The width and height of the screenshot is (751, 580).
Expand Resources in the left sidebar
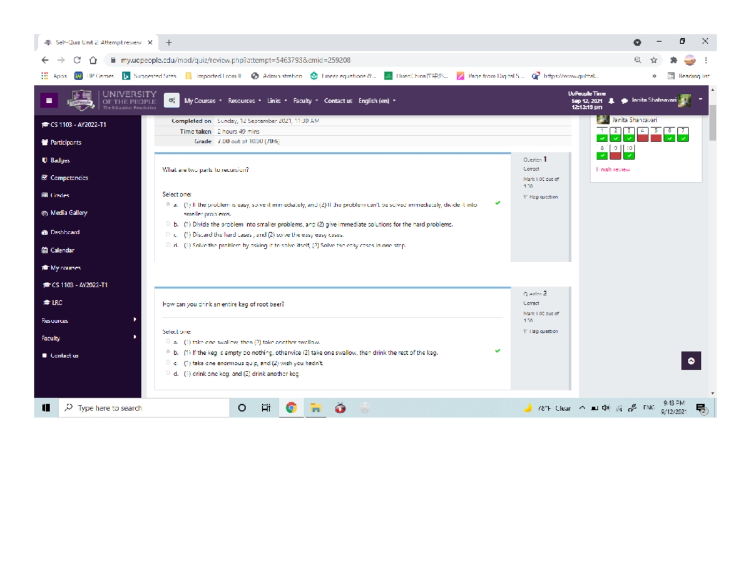[x=88, y=320]
